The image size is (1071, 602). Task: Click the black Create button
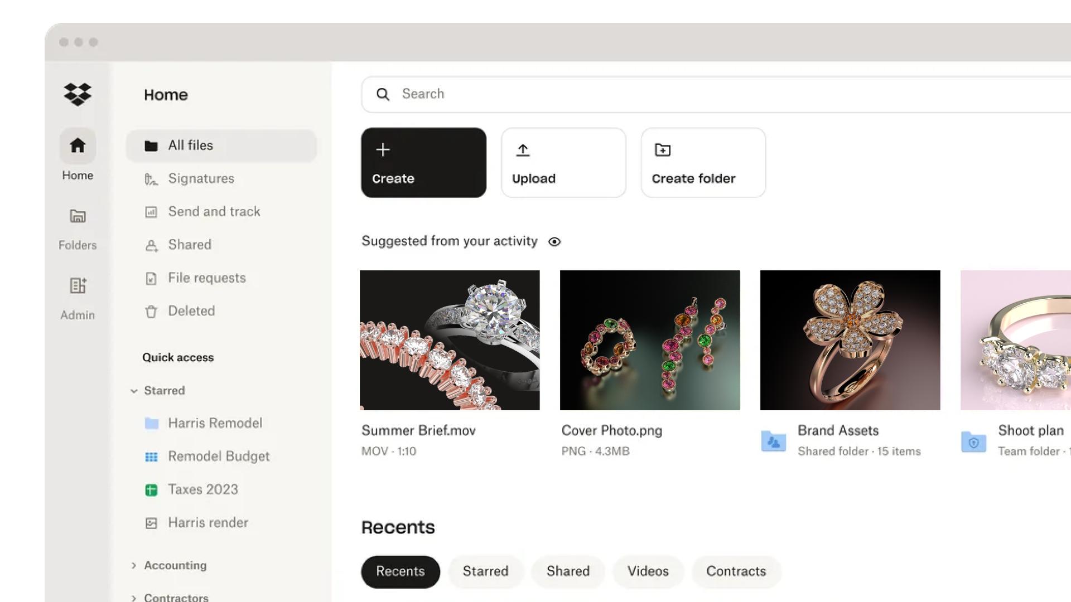423,163
